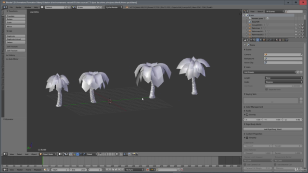
Task: Click the 3D manipulator toggle icon
Action: (x=75, y=154)
